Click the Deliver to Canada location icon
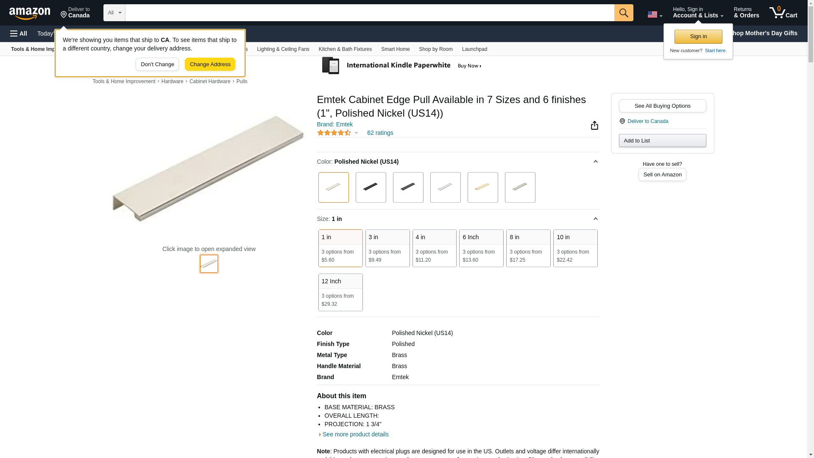 point(622,121)
